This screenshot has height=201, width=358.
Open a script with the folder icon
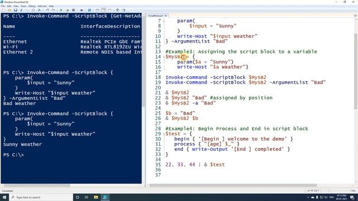pyautogui.click(x=9, y=10)
